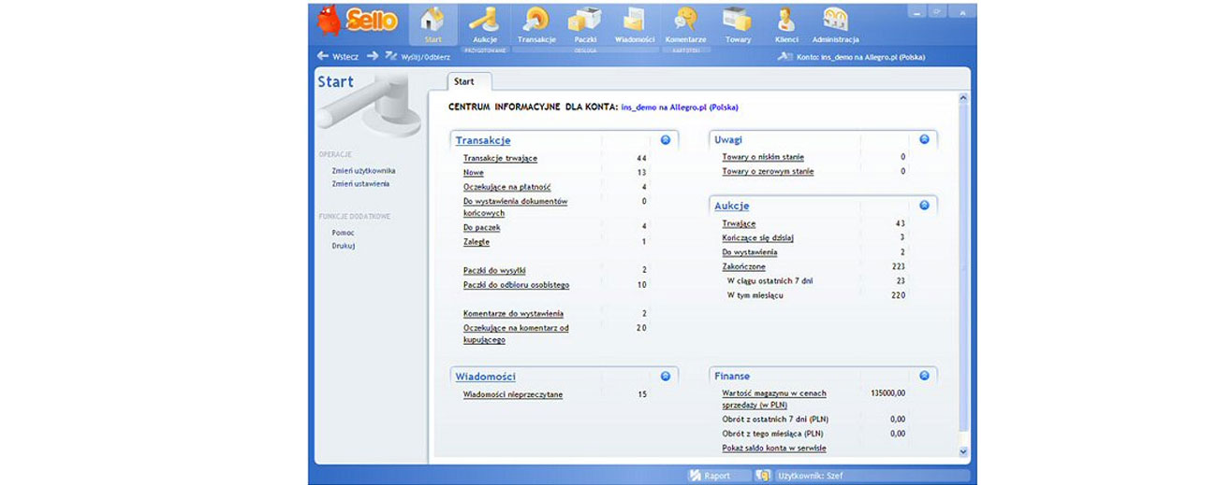Image resolution: width=1217 pixels, height=485 pixels.
Task: Open the Aukcje gavel icon
Action: [x=484, y=24]
